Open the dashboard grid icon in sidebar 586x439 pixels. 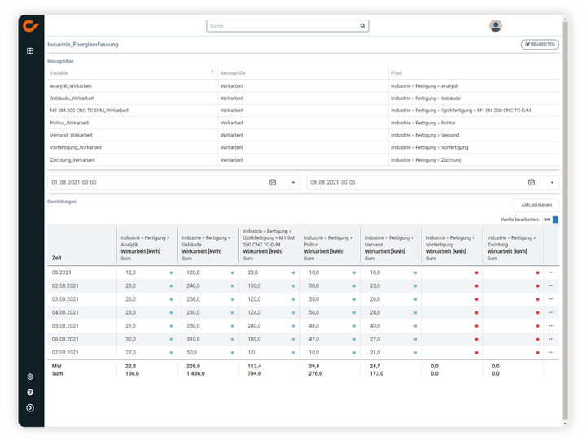pyautogui.click(x=30, y=50)
